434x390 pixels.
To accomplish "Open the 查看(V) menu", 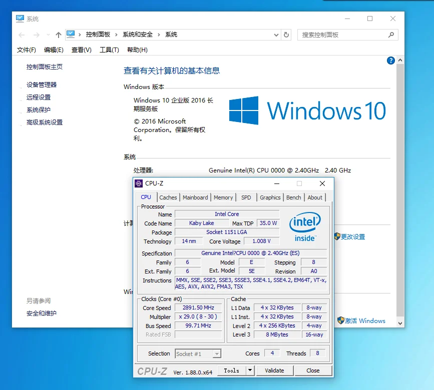I will [82, 50].
